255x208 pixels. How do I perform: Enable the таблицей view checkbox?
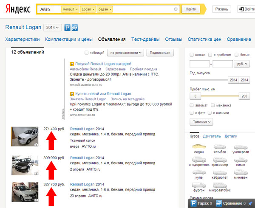coord(87,53)
